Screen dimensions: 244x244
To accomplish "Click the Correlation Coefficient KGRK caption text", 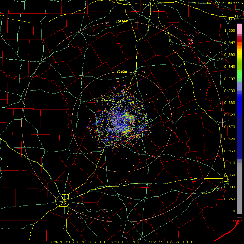I will [123, 242].
